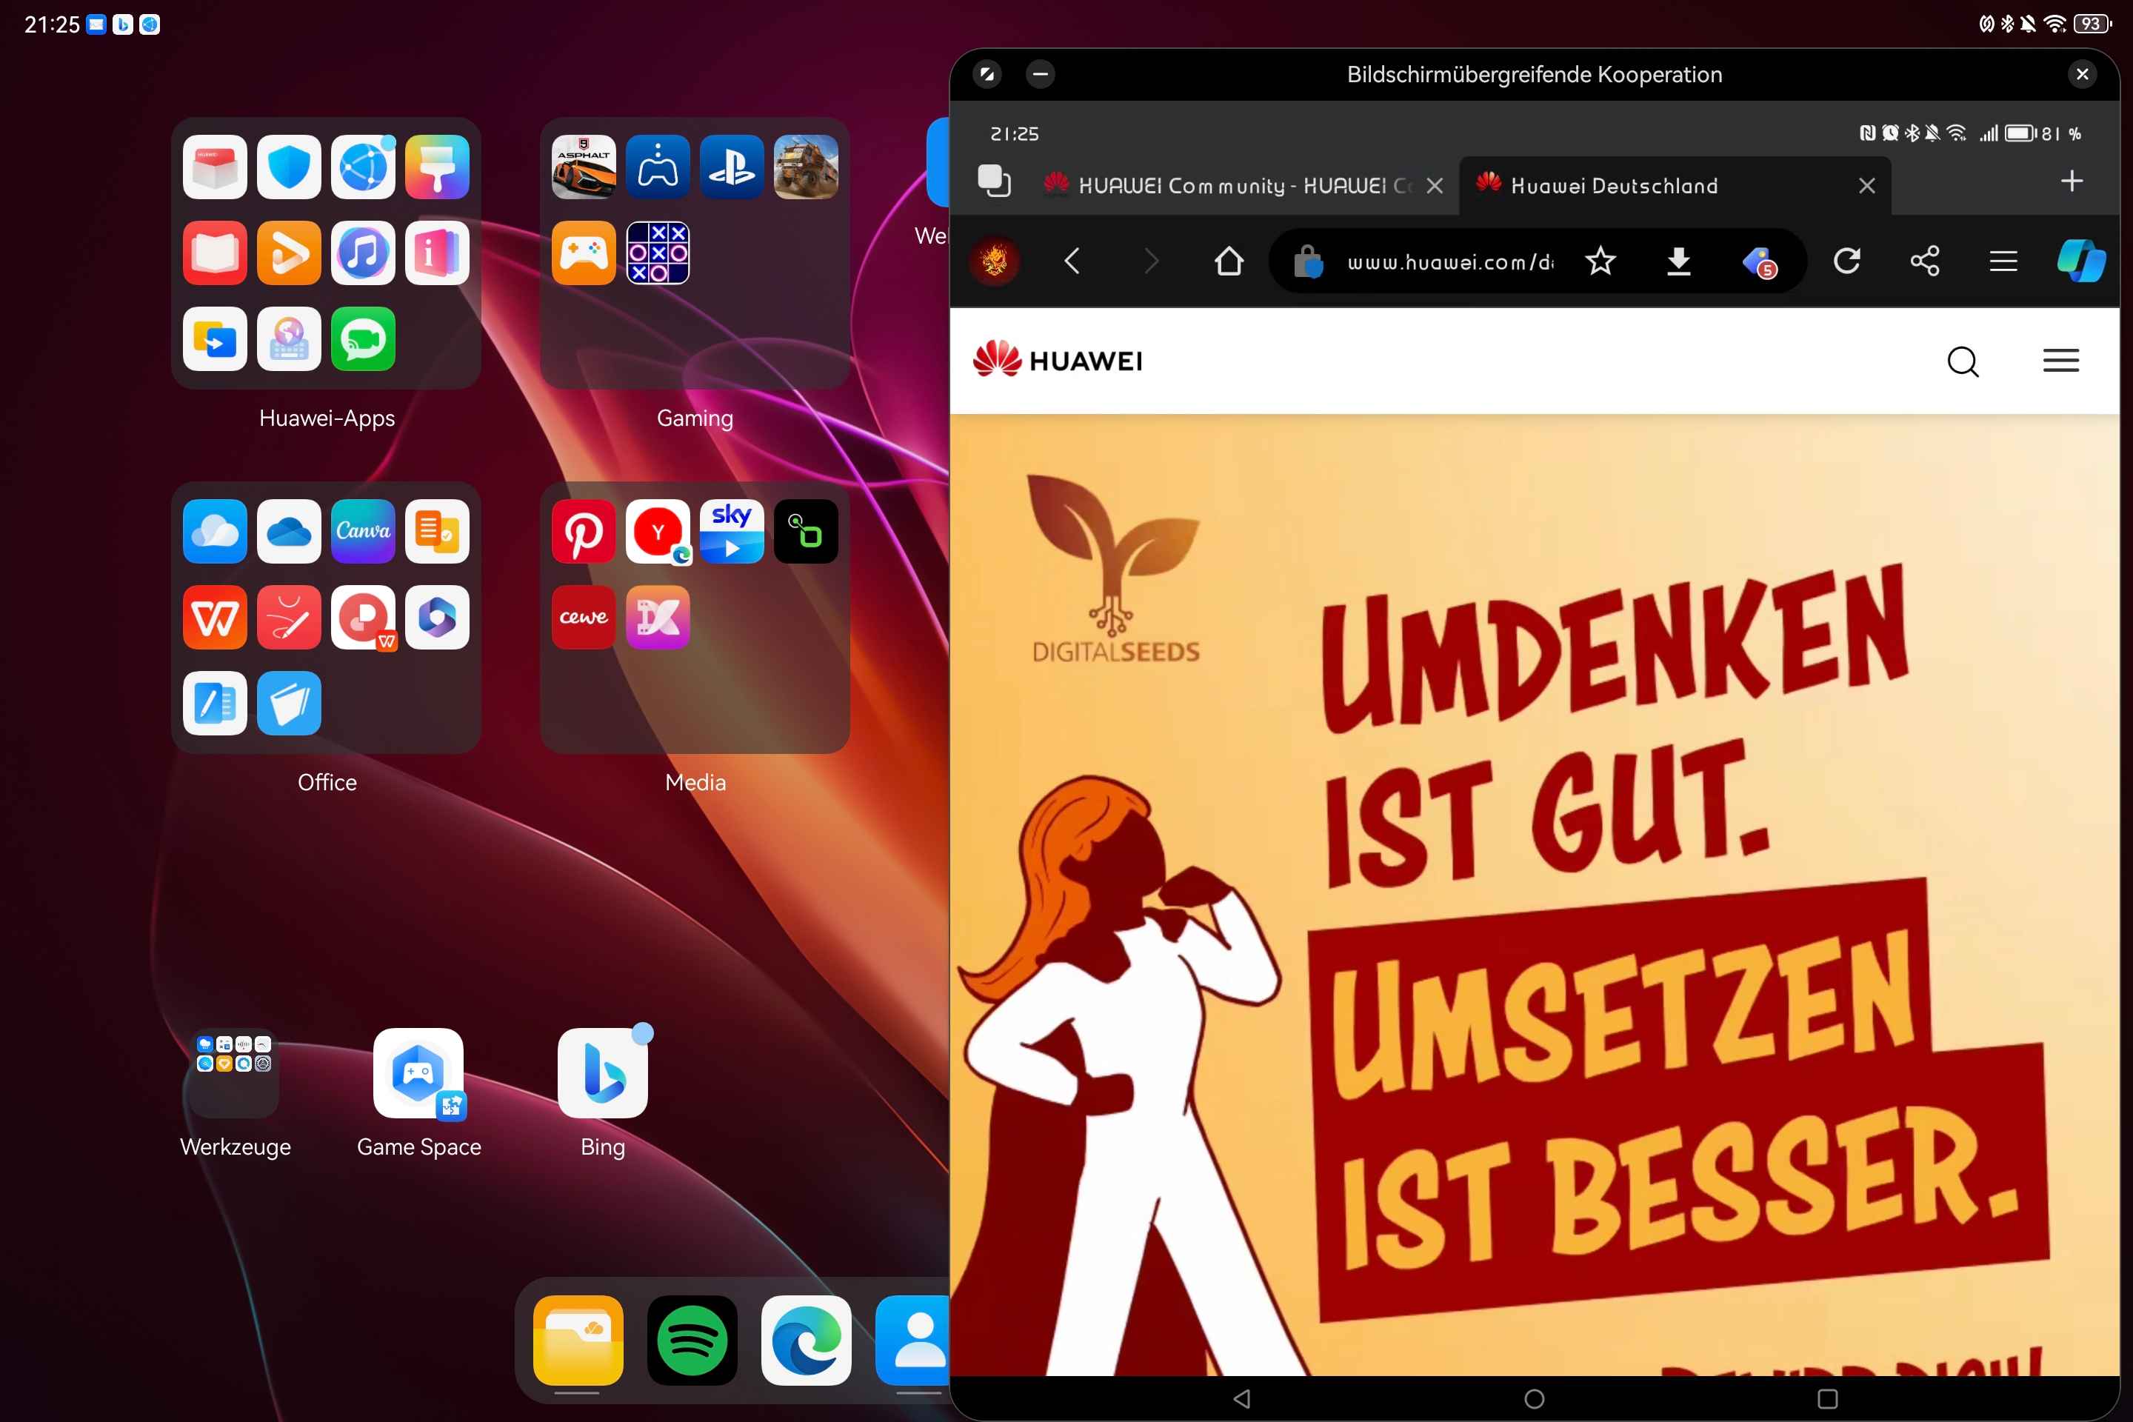Reload the Huawei page
Image resolution: width=2133 pixels, height=1422 pixels.
[x=1846, y=261]
